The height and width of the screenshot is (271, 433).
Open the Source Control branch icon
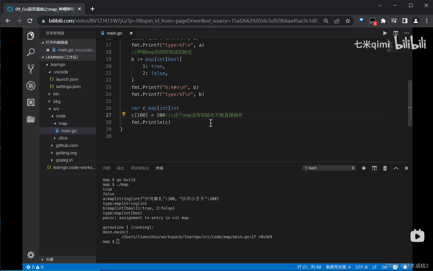(x=31, y=69)
